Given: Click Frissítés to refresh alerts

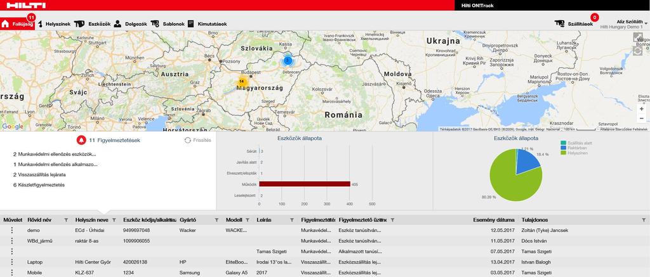Looking at the screenshot, I should [198, 140].
